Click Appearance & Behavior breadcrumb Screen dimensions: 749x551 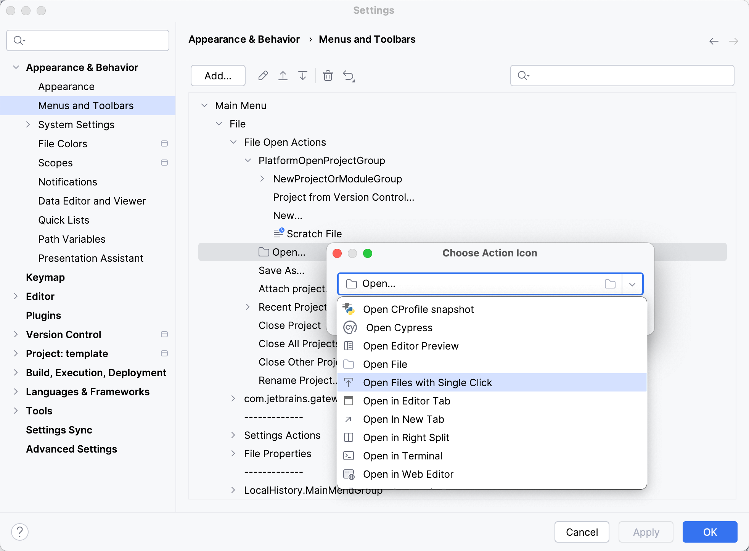pyautogui.click(x=244, y=39)
